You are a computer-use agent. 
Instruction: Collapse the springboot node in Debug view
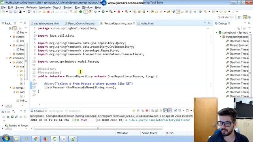pos(217,32)
